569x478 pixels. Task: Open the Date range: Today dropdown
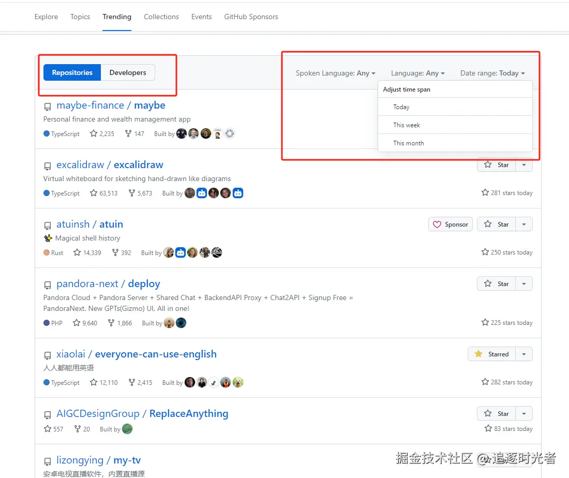point(492,73)
